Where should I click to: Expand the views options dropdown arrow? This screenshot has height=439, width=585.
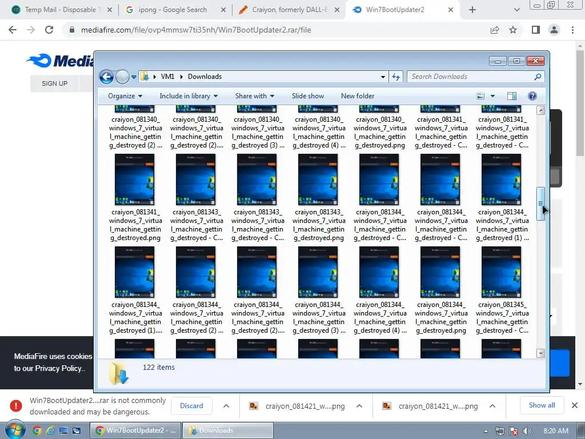pyautogui.click(x=492, y=96)
